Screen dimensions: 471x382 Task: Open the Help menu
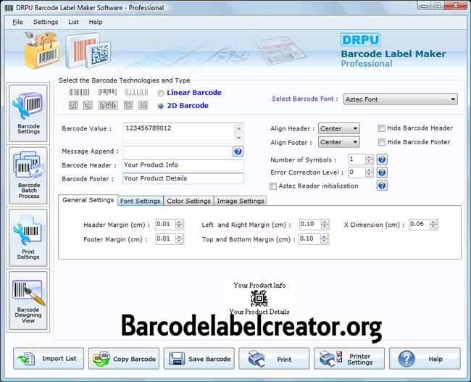coord(96,22)
